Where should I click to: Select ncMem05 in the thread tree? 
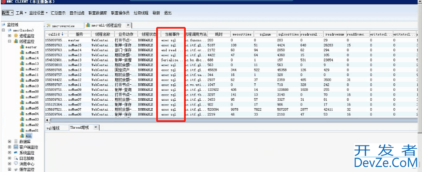[x=32, y=108]
